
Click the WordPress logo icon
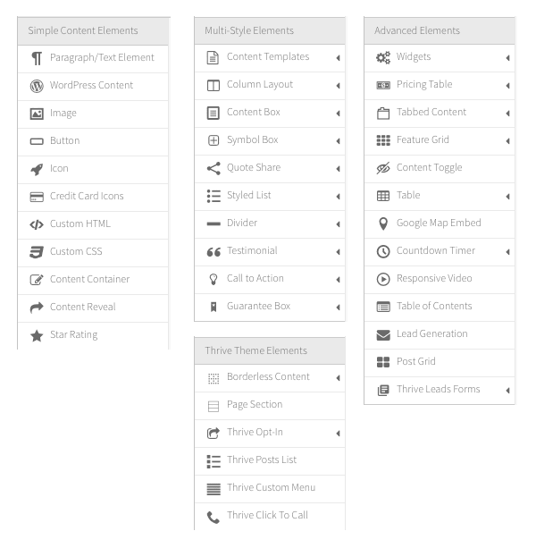click(37, 86)
